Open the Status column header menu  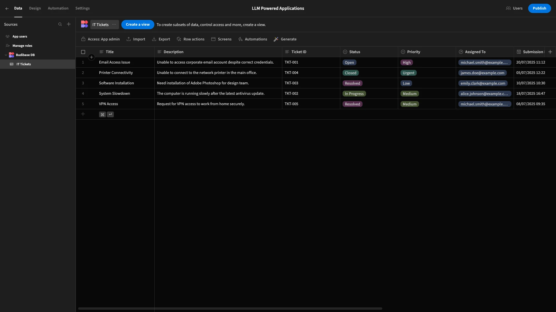point(369,52)
